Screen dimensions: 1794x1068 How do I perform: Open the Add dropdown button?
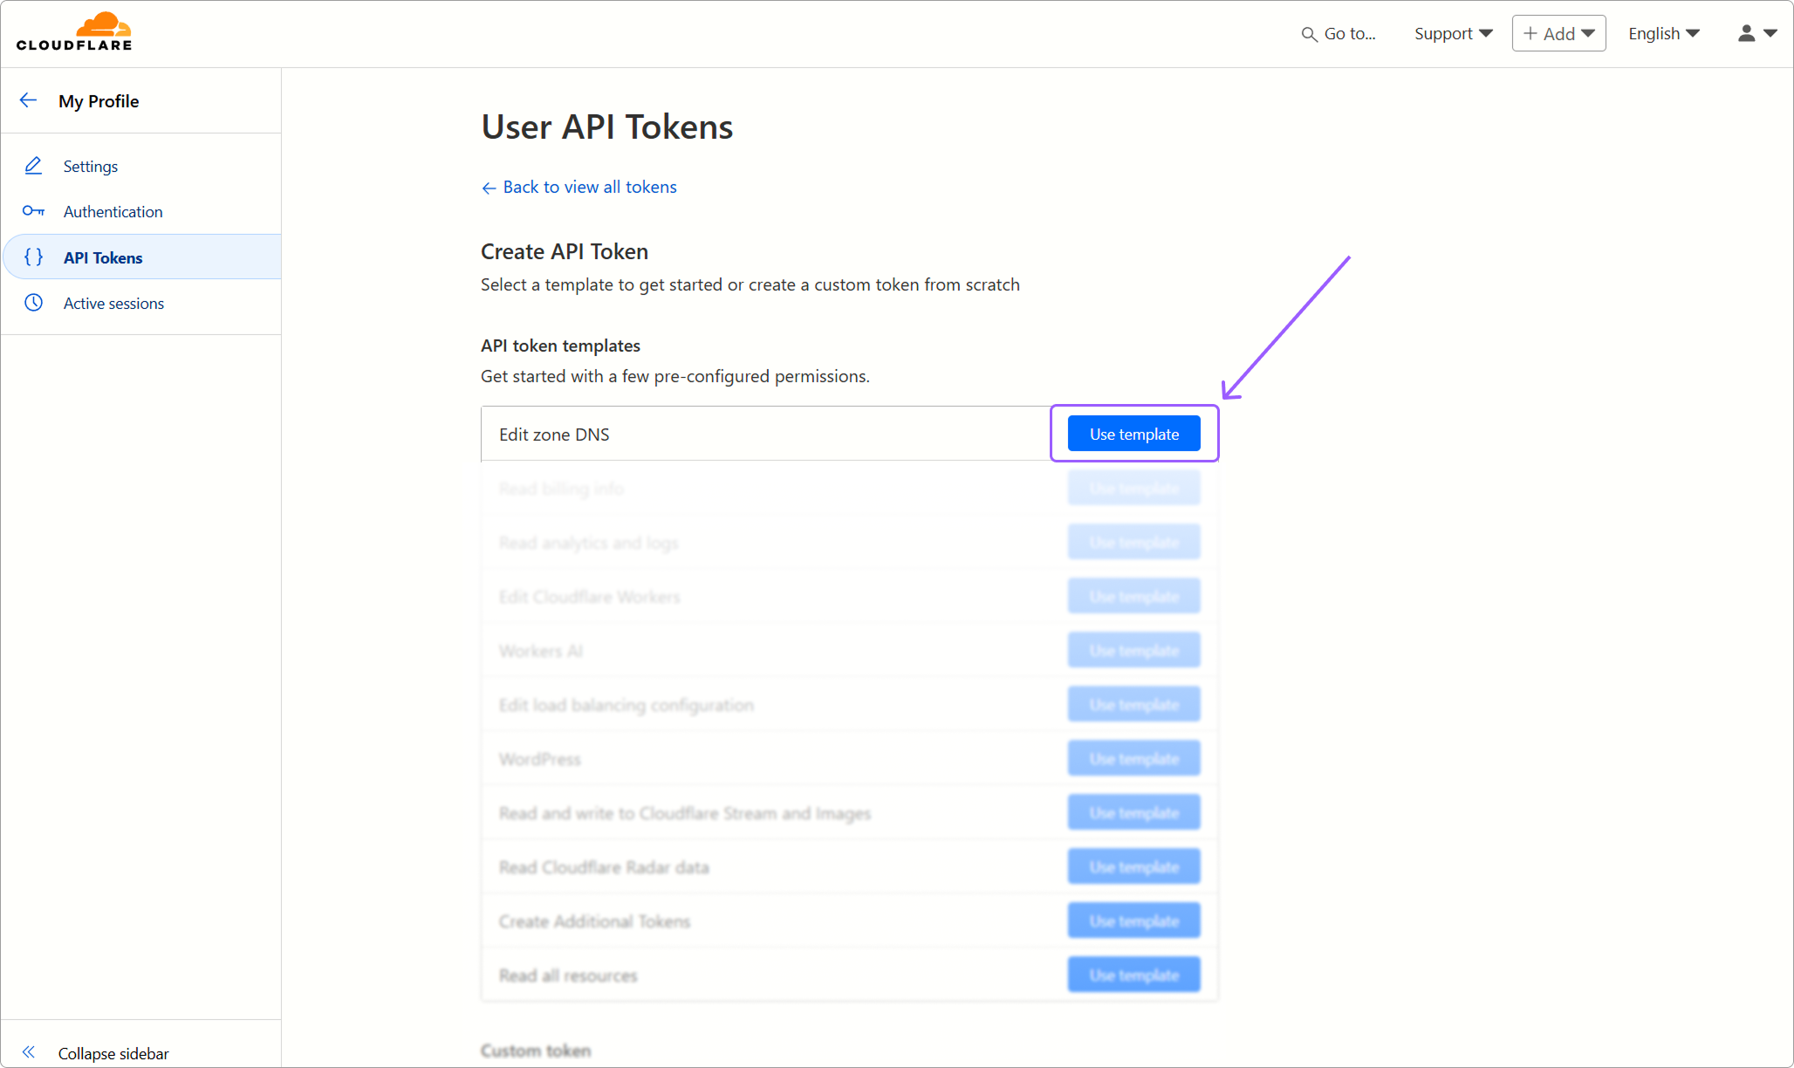(x=1558, y=33)
